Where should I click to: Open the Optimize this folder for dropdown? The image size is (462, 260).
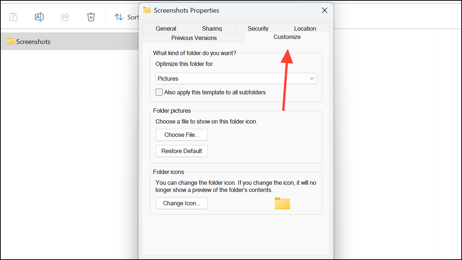pos(236,78)
